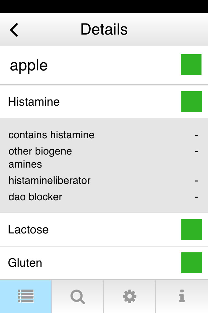This screenshot has height=313, width=208.
Task: Tap the Details header title
Action: point(104,29)
